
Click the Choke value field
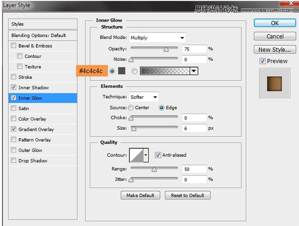[194, 118]
